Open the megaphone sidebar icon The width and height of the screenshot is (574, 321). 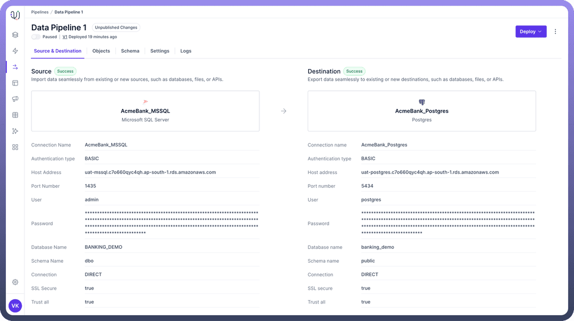(x=15, y=99)
